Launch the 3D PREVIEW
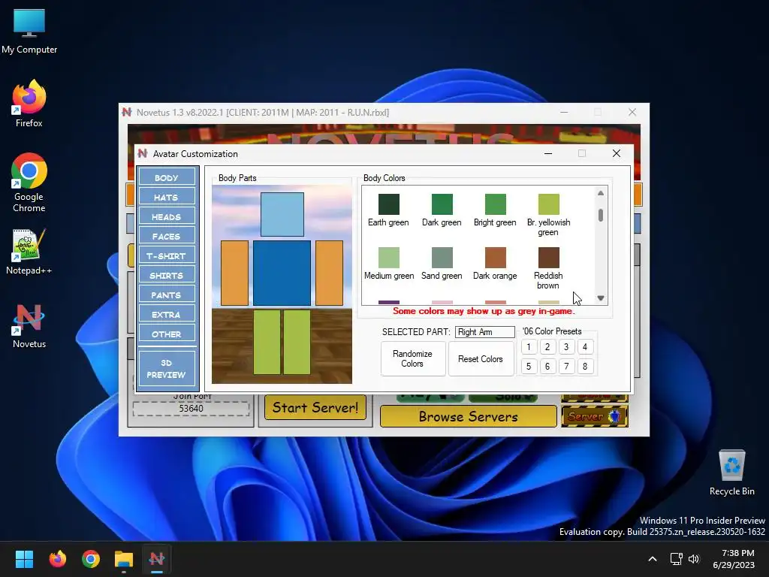Viewport: 769px width, 577px height. click(x=166, y=368)
